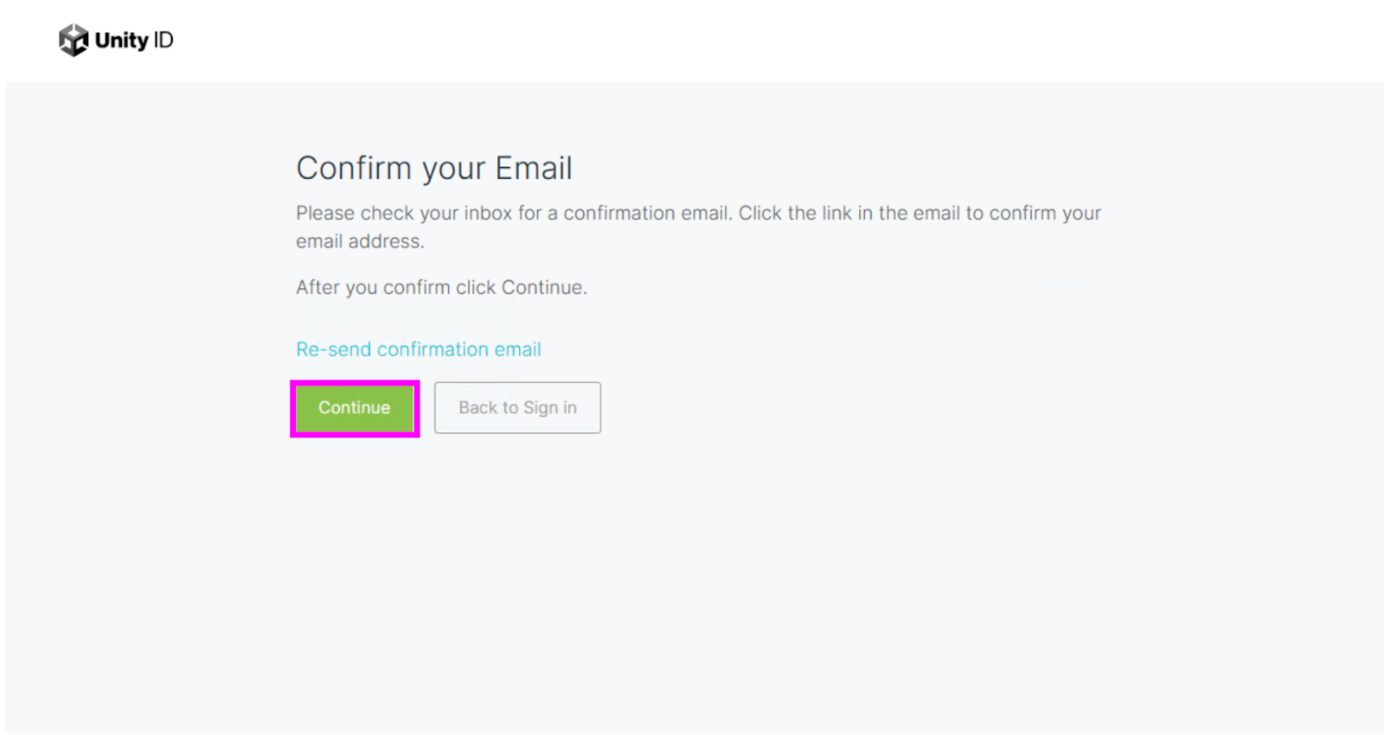
Task: Click the 'ID' part of the Unity logo
Action: (x=163, y=40)
